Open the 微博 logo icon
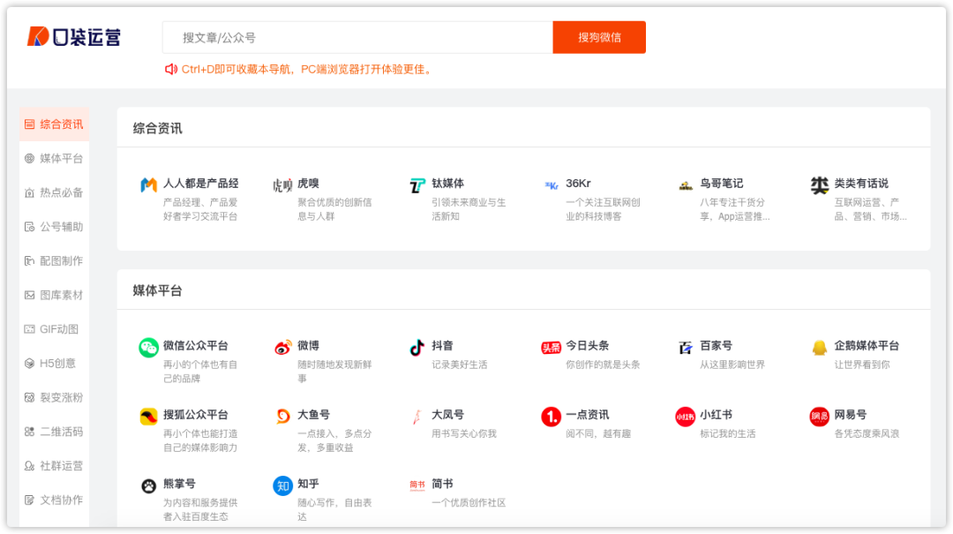 click(282, 347)
